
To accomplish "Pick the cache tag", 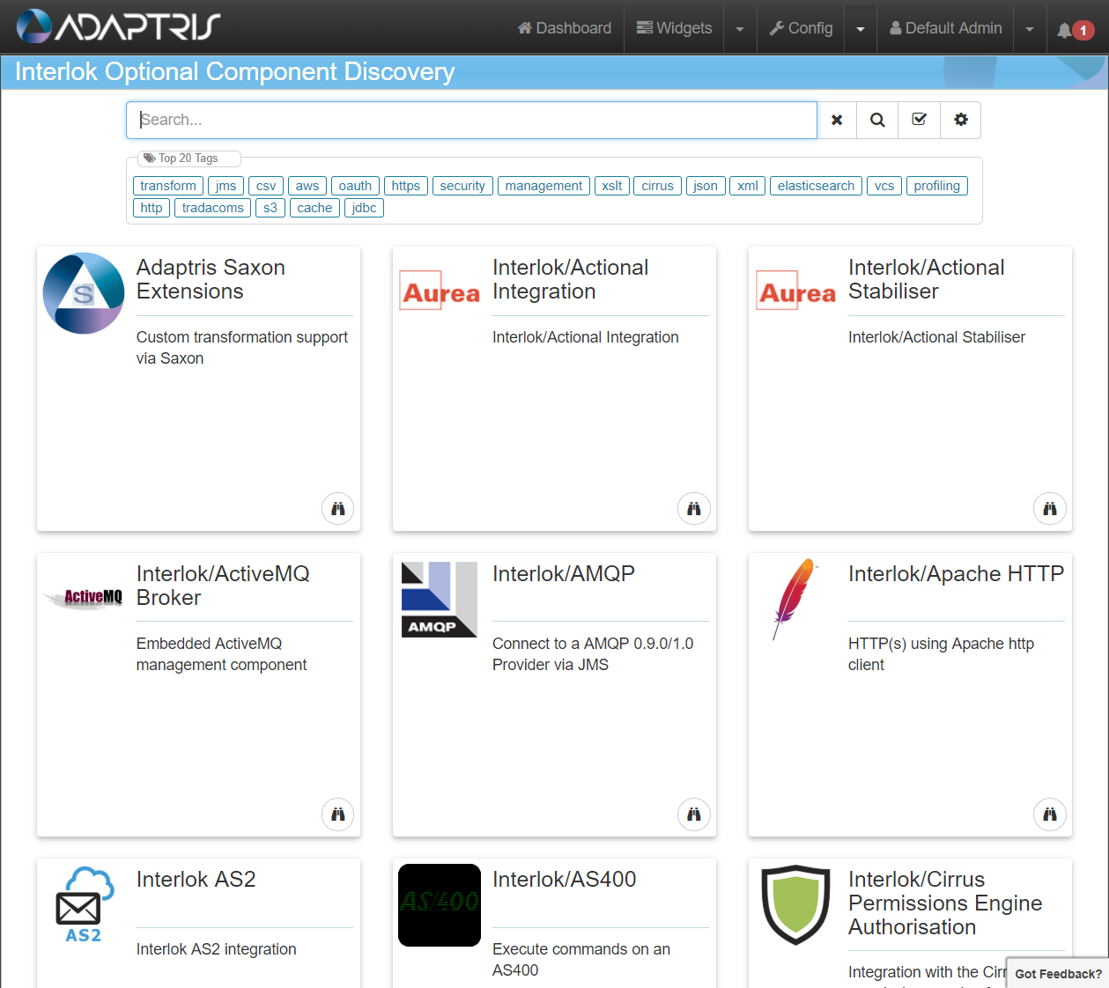I will click(x=314, y=208).
